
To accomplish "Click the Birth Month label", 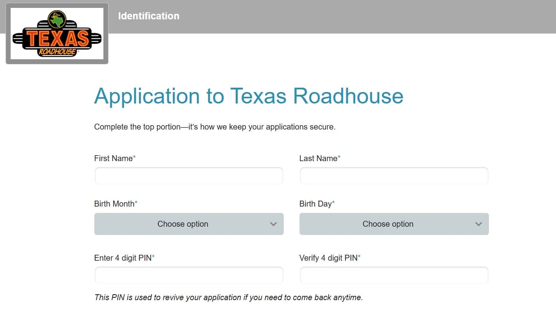I will (116, 204).
